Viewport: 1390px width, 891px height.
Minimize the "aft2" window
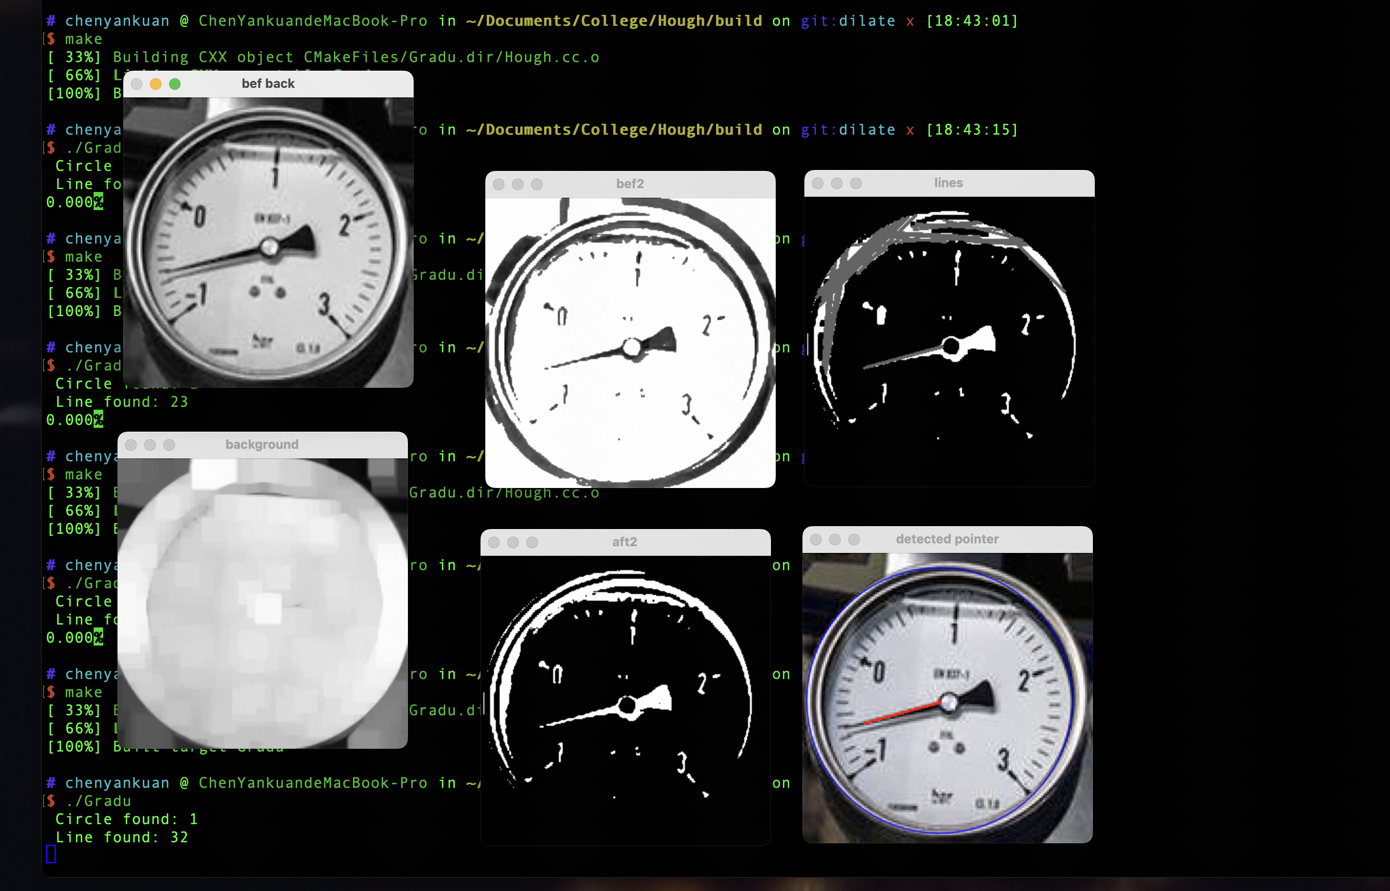tap(513, 542)
